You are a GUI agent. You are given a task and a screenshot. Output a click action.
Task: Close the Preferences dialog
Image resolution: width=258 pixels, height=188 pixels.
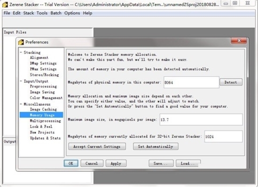[x=239, y=41]
